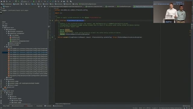Click the VCS history clock icon

(55, 1)
